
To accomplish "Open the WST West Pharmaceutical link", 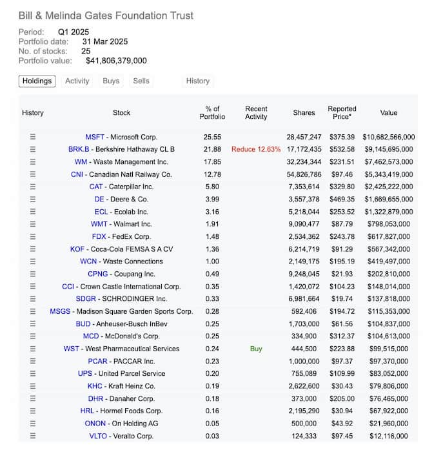I will [71, 349].
